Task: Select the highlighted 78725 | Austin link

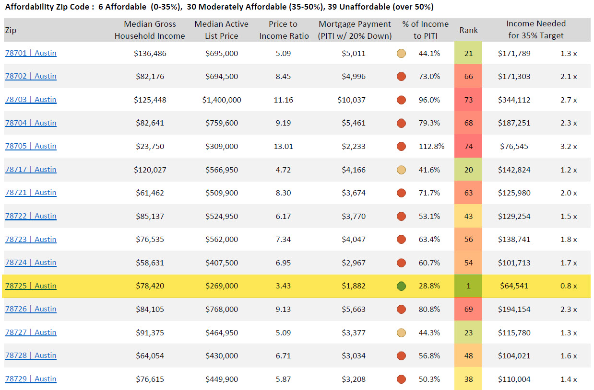Action: coord(31,286)
